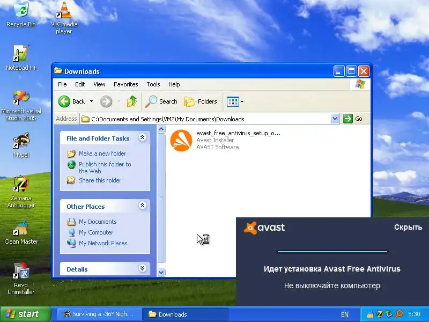The image size is (429, 322).
Task: Switch to Surviving a -36° Night taskbar item
Action: coord(100,314)
